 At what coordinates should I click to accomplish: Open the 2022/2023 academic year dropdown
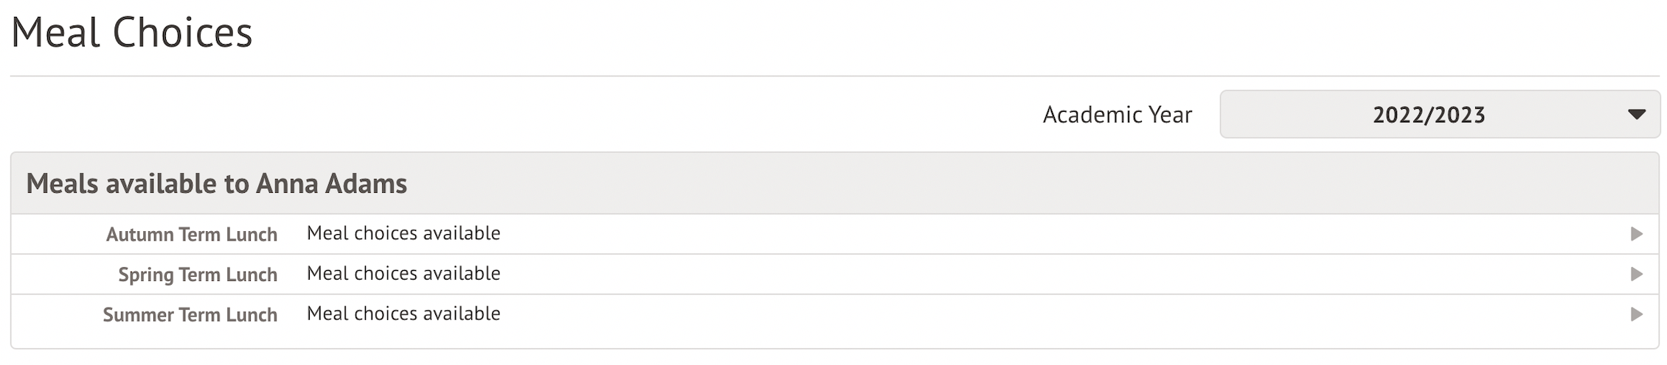coord(1438,115)
